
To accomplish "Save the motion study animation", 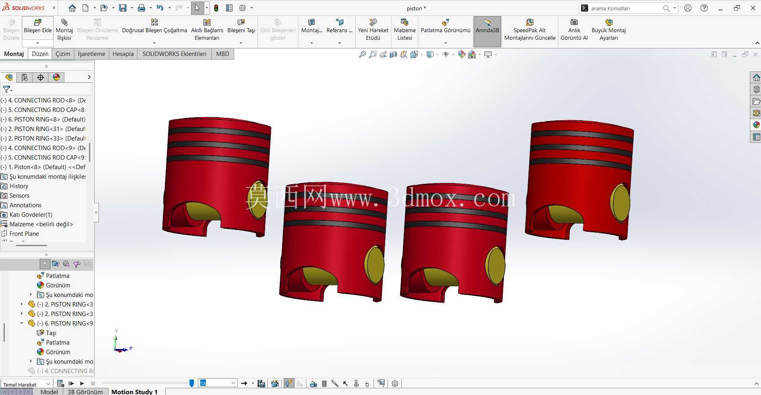I will pyautogui.click(x=261, y=383).
